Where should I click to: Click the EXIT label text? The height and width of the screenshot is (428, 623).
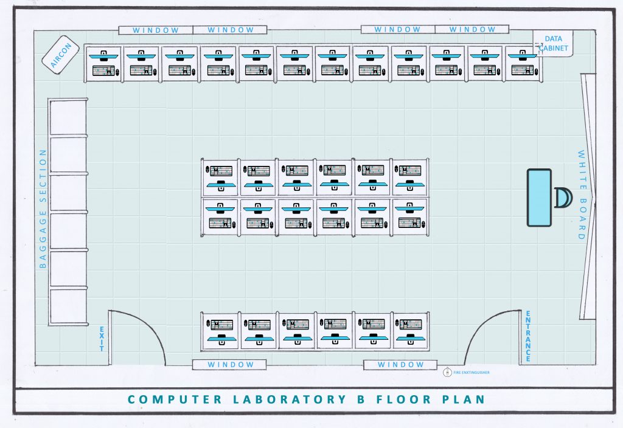[102, 339]
